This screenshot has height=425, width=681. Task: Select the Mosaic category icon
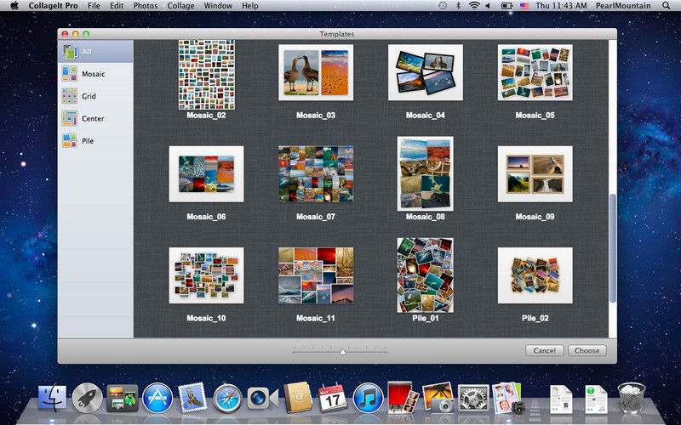70,74
